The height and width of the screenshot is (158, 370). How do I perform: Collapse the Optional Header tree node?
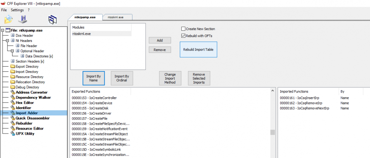coord(12,51)
